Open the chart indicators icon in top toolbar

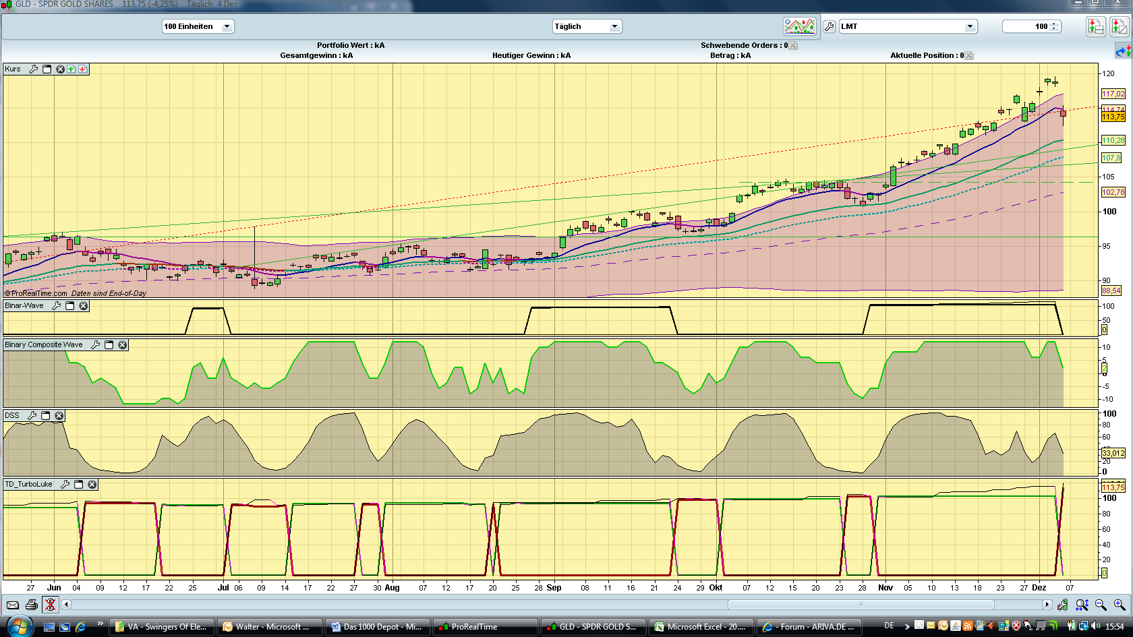click(799, 26)
